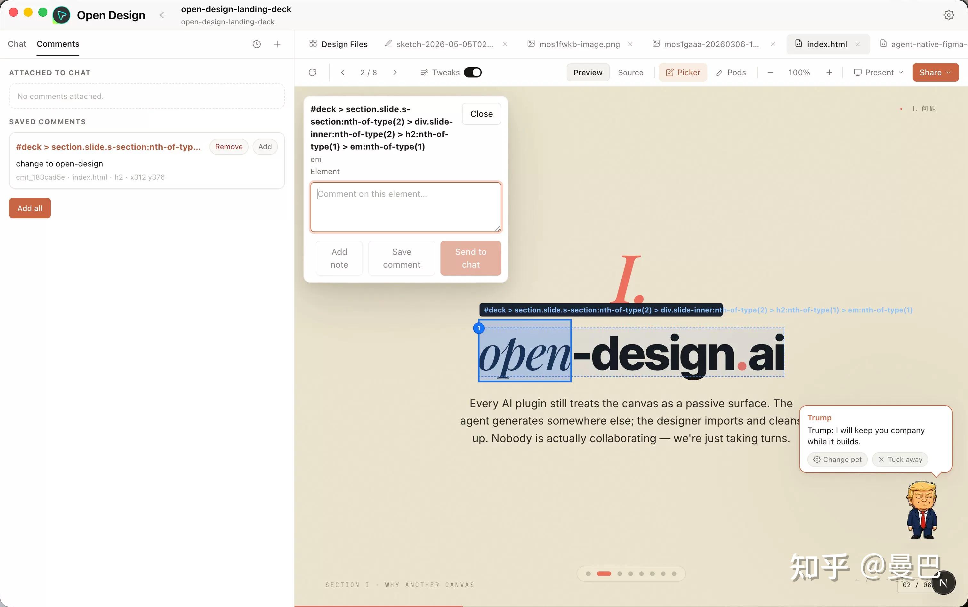Toggle the Tweaks switch off
The width and height of the screenshot is (968, 607).
point(473,72)
